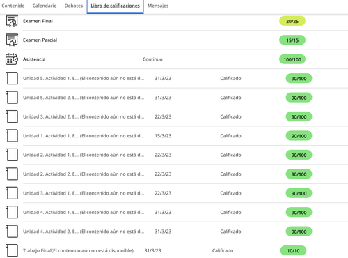Viewport: 348px width, 258px height.
Task: Open the Examen Parcial item
Action: click(x=40, y=40)
